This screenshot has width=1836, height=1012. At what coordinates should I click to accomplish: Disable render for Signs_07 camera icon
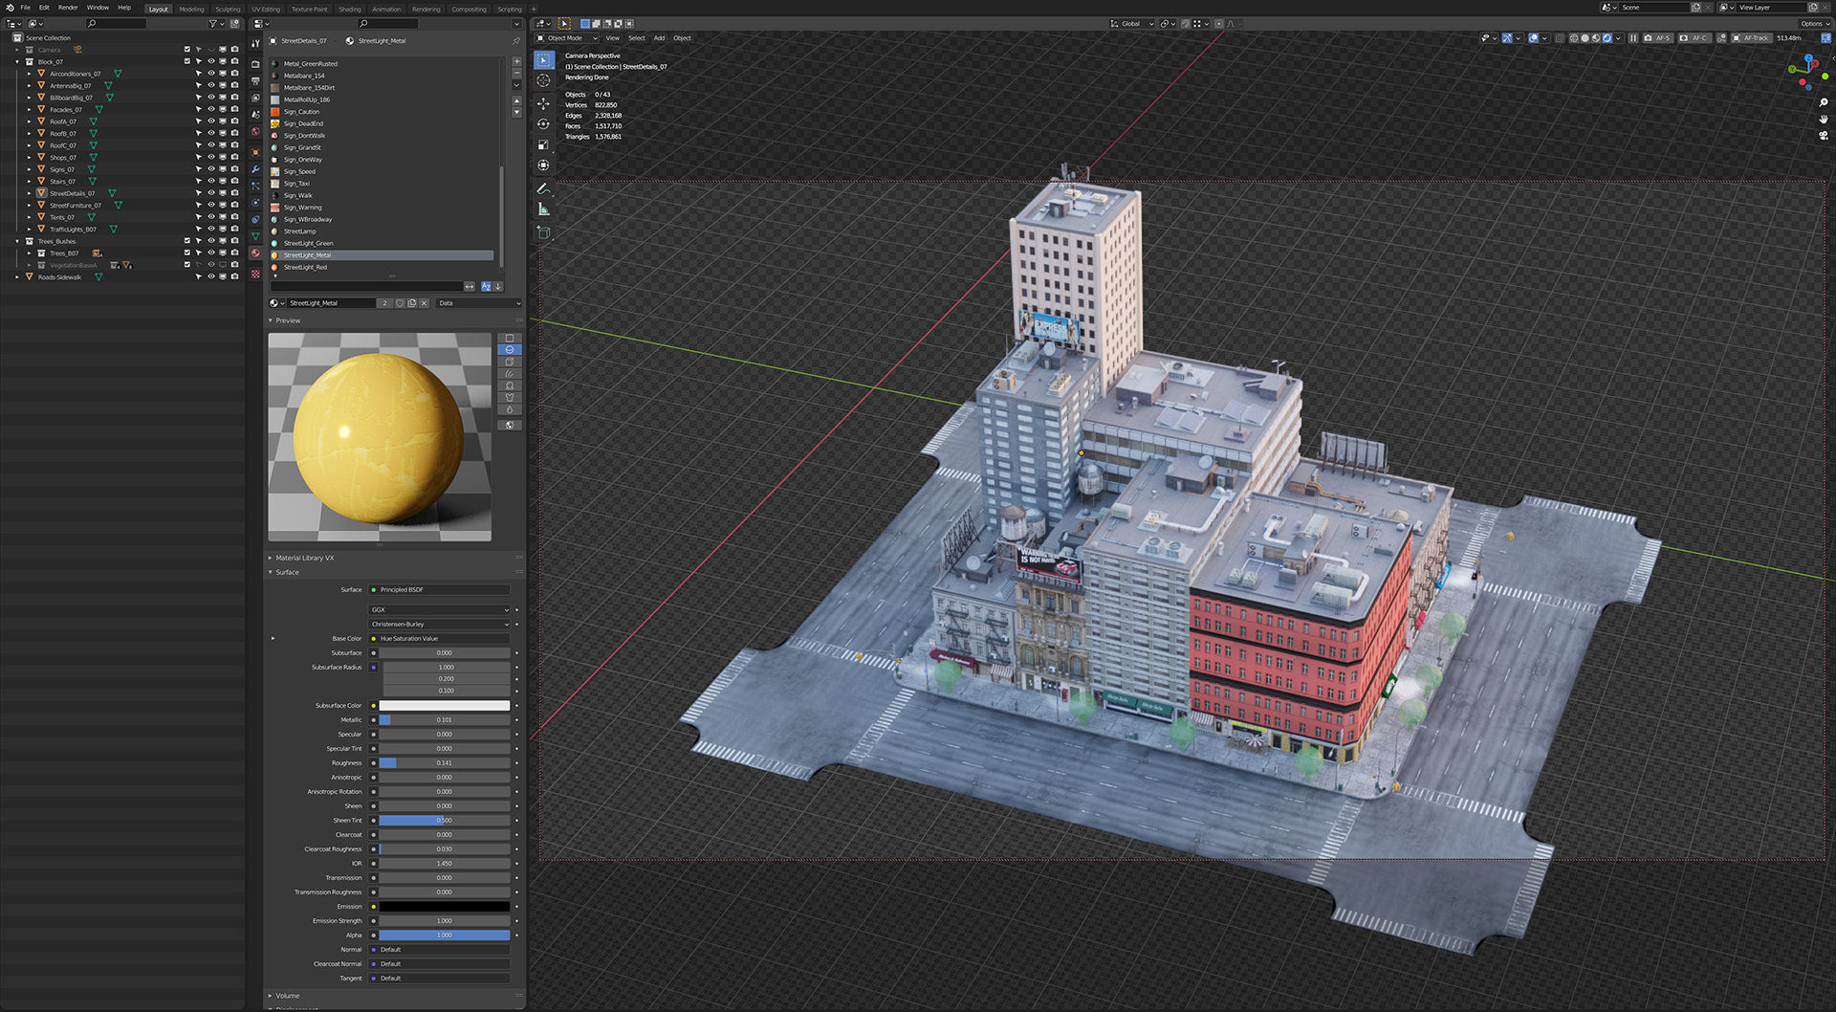tap(234, 169)
